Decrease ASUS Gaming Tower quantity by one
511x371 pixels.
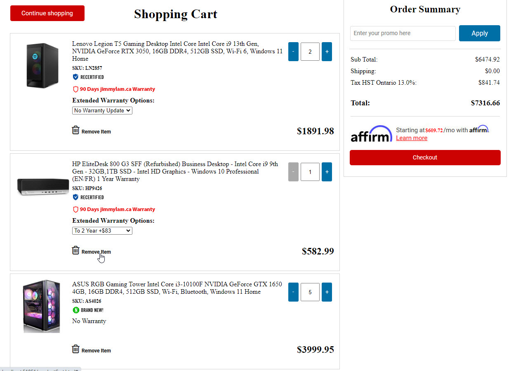[x=293, y=292]
